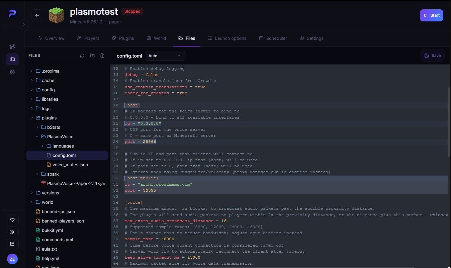Click the folder icon in the bottom sidebar
451x268 pixels.
coord(12,244)
